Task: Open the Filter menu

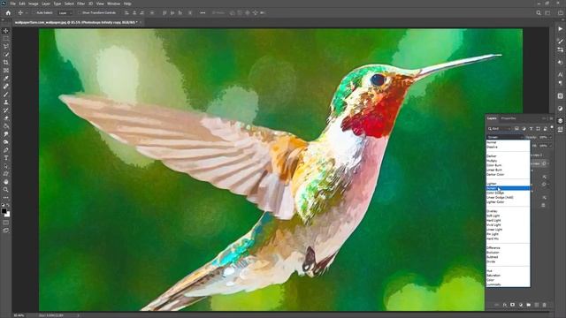Action: pyautogui.click(x=80, y=4)
